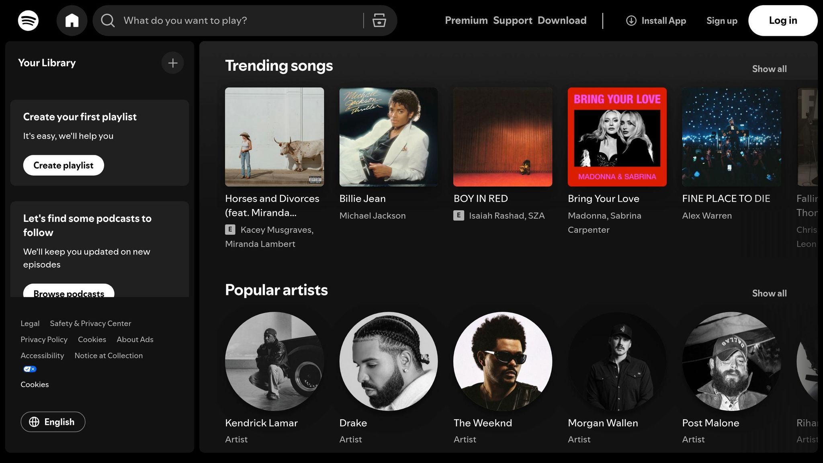Click explicit badge beside Isaiah Rashad
823x463 pixels.
[x=459, y=215]
